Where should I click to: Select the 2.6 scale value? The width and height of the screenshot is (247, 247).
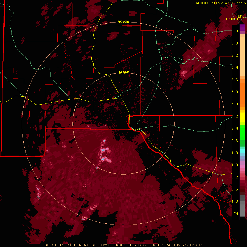pos(235,141)
